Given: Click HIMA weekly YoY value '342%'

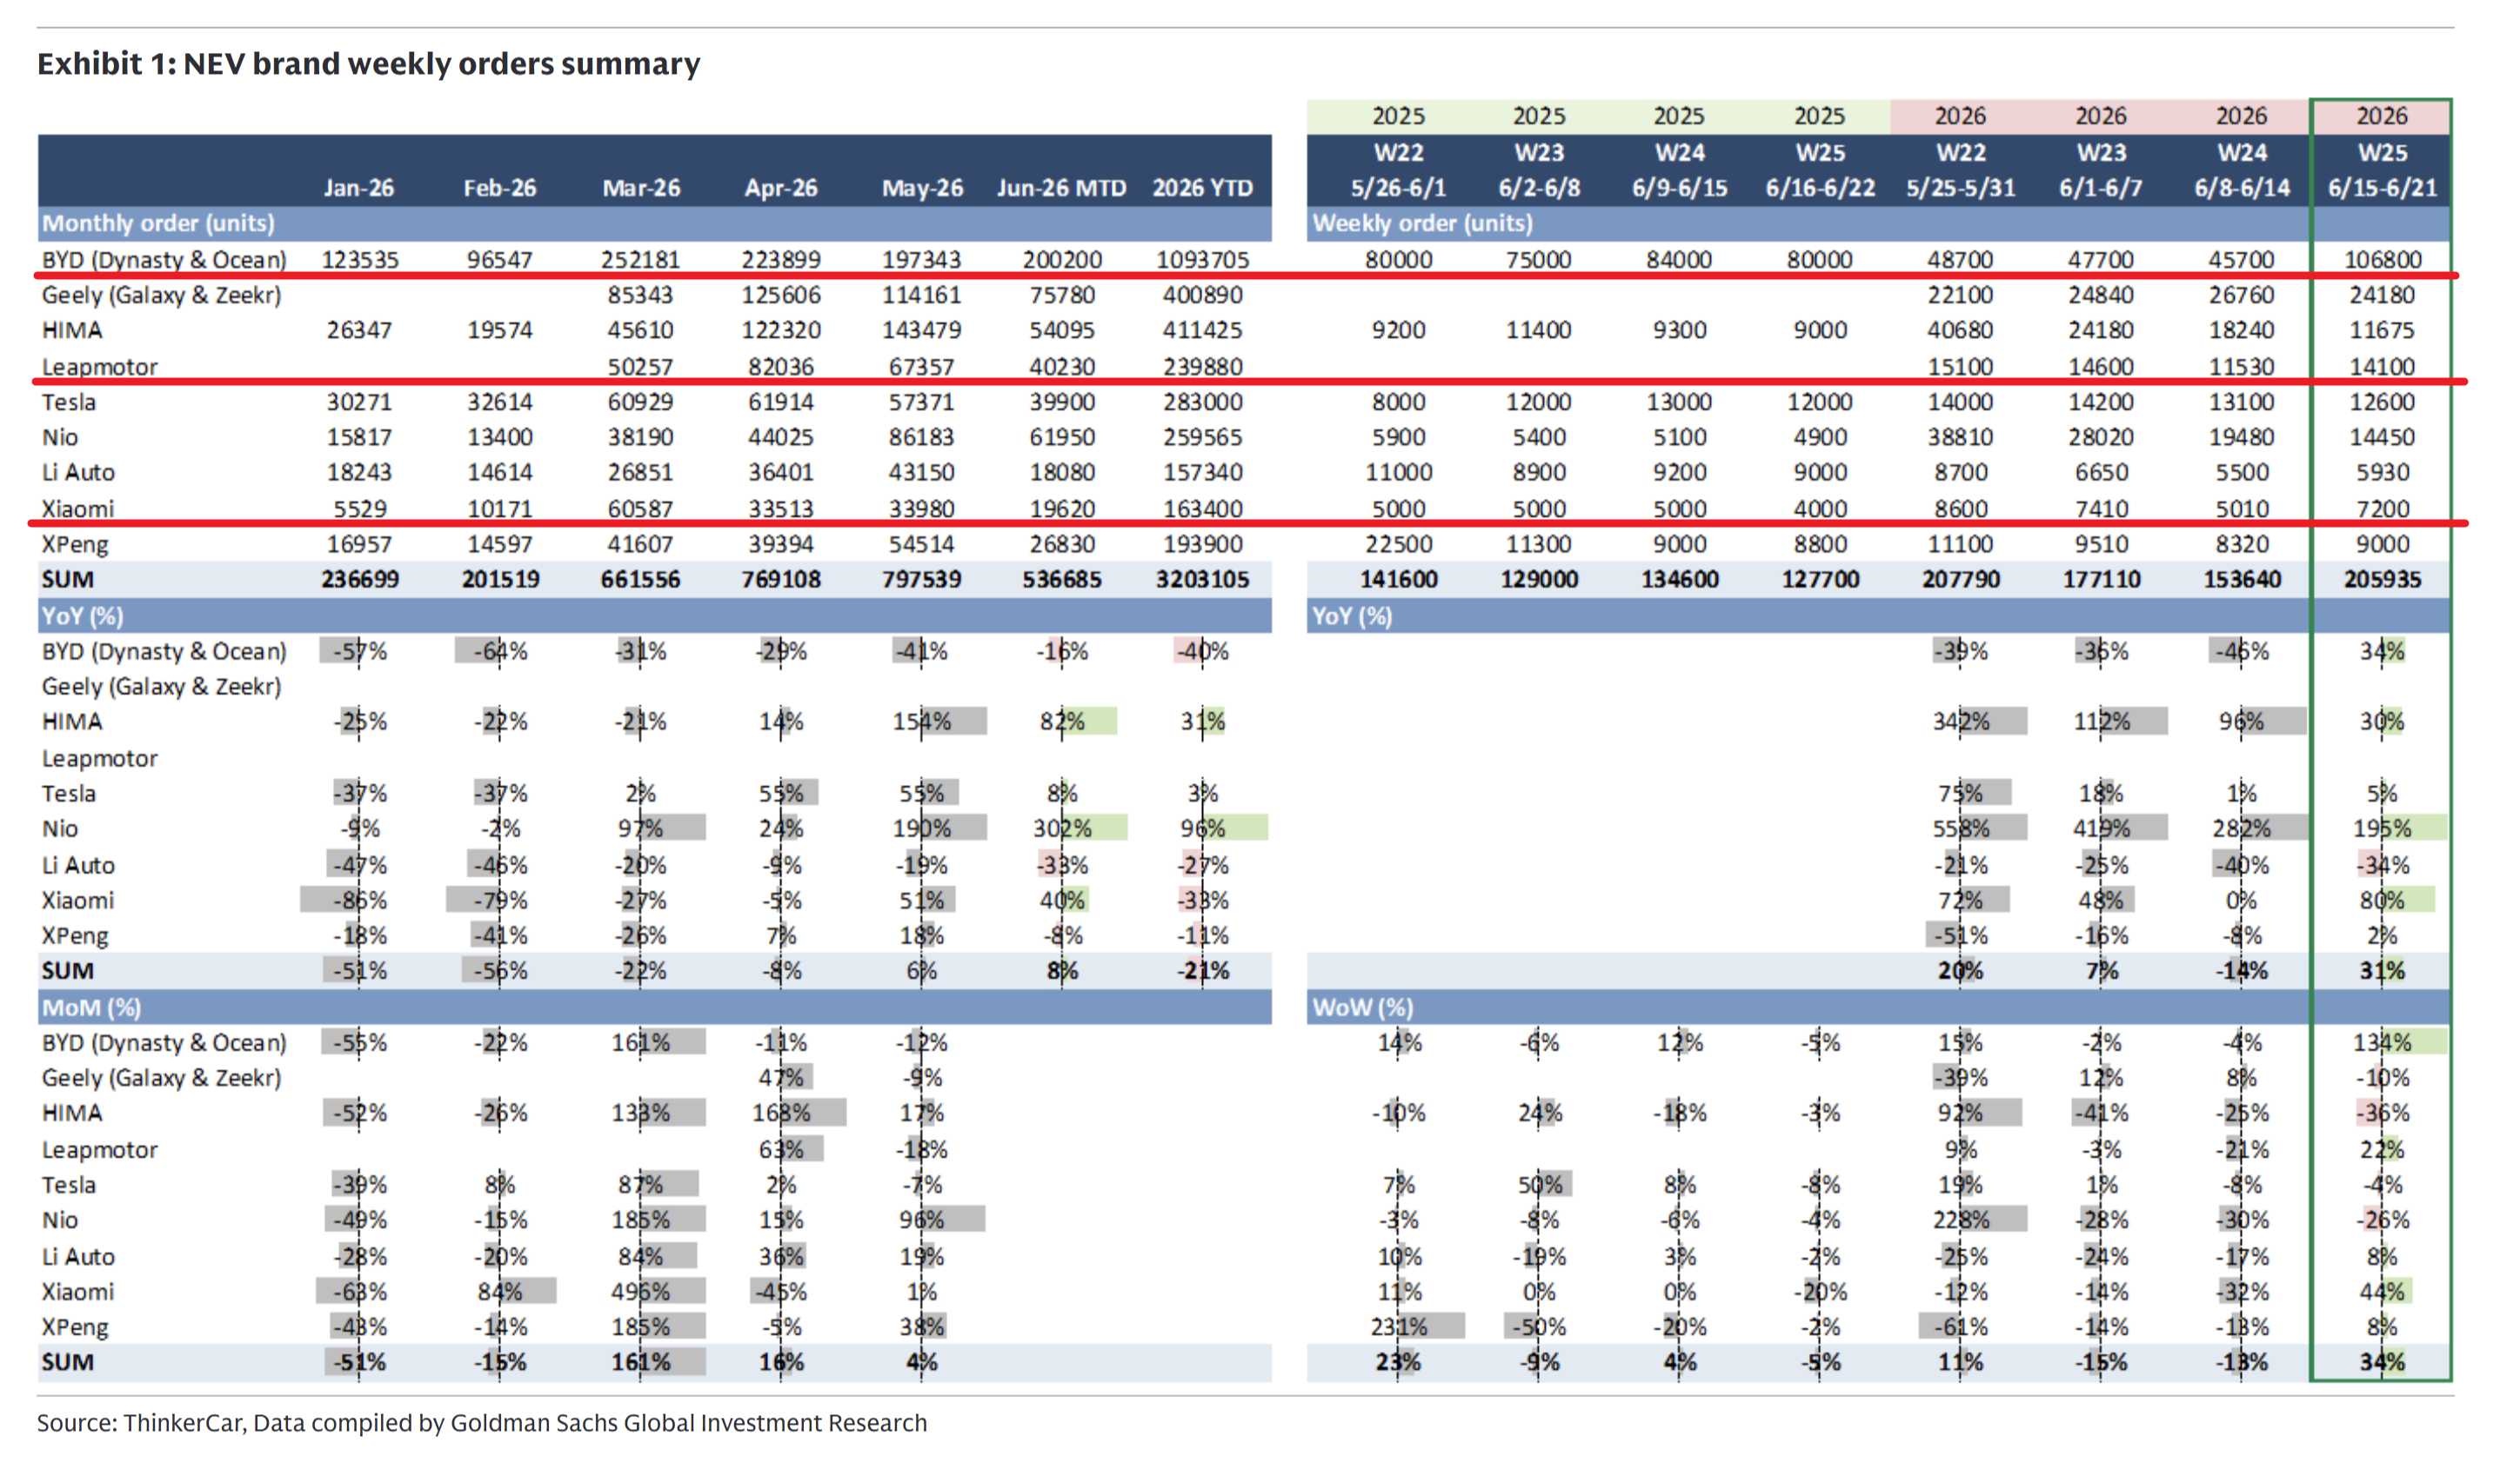Looking at the screenshot, I should point(1961,722).
